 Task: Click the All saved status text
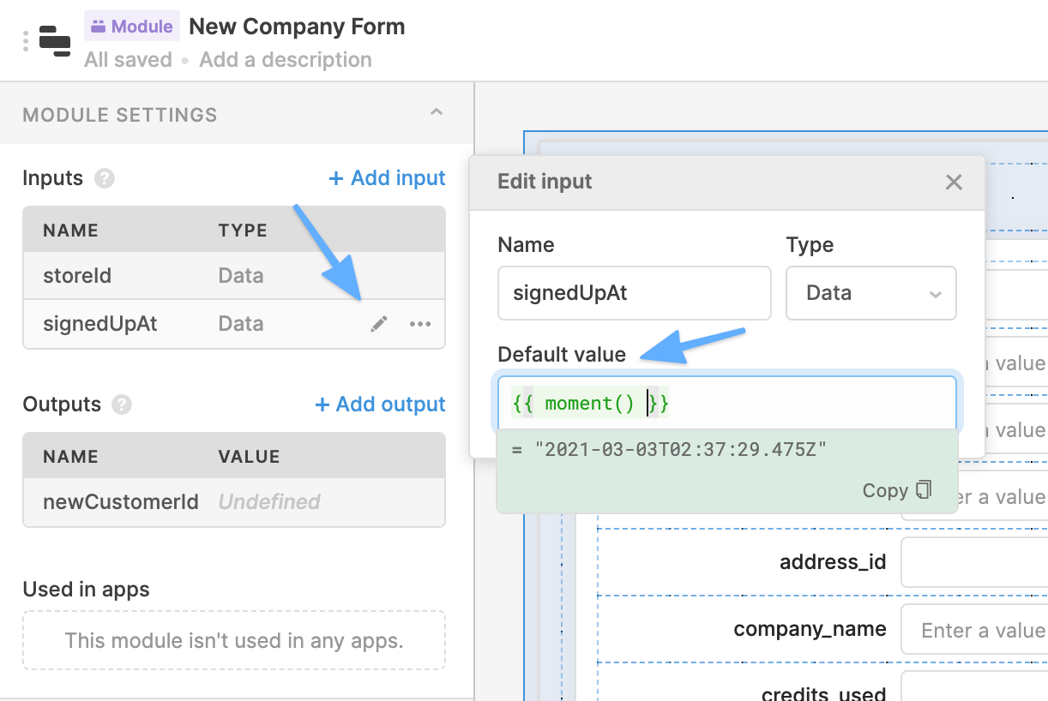128,60
